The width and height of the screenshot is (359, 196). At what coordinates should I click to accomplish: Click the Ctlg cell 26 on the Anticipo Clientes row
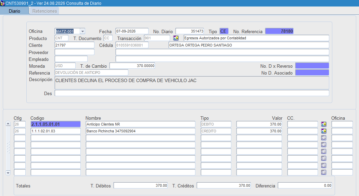[20, 124]
